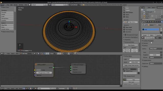163x91 pixels.
Task: Click the Blender logo in title bar
Action: (1, 2)
